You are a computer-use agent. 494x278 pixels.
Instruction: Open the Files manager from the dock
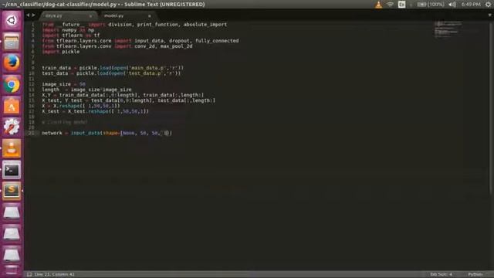(x=12, y=42)
